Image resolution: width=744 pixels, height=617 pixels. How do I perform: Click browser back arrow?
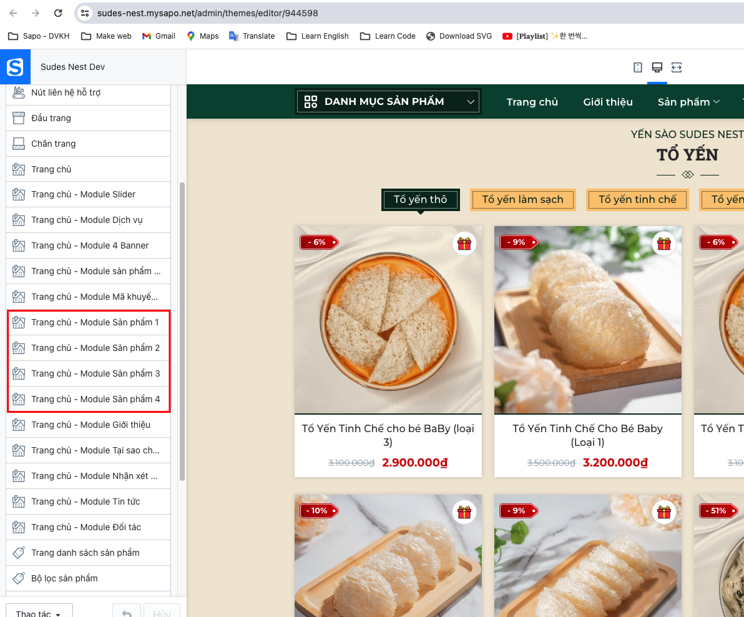tap(13, 13)
